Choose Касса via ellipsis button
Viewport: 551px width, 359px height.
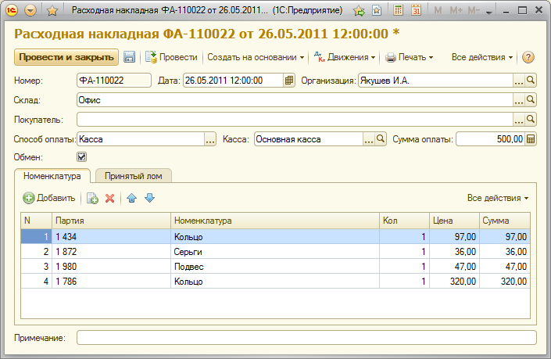coord(369,139)
